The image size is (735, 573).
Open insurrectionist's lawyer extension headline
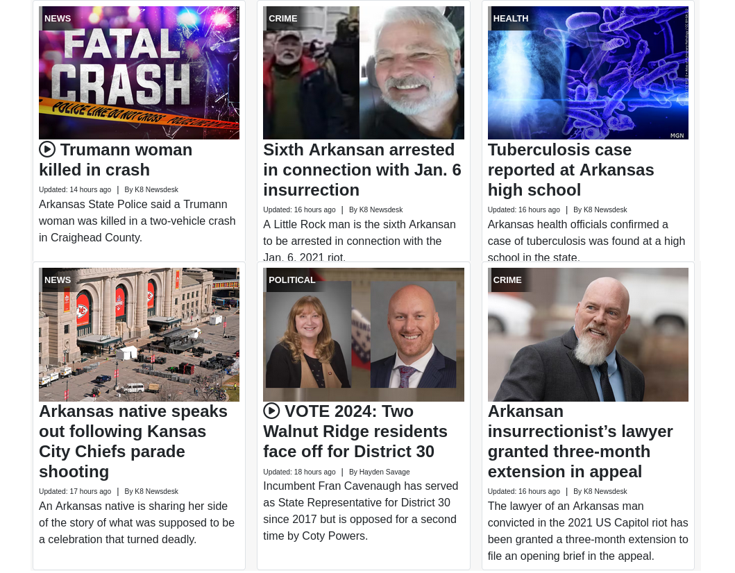tap(580, 441)
